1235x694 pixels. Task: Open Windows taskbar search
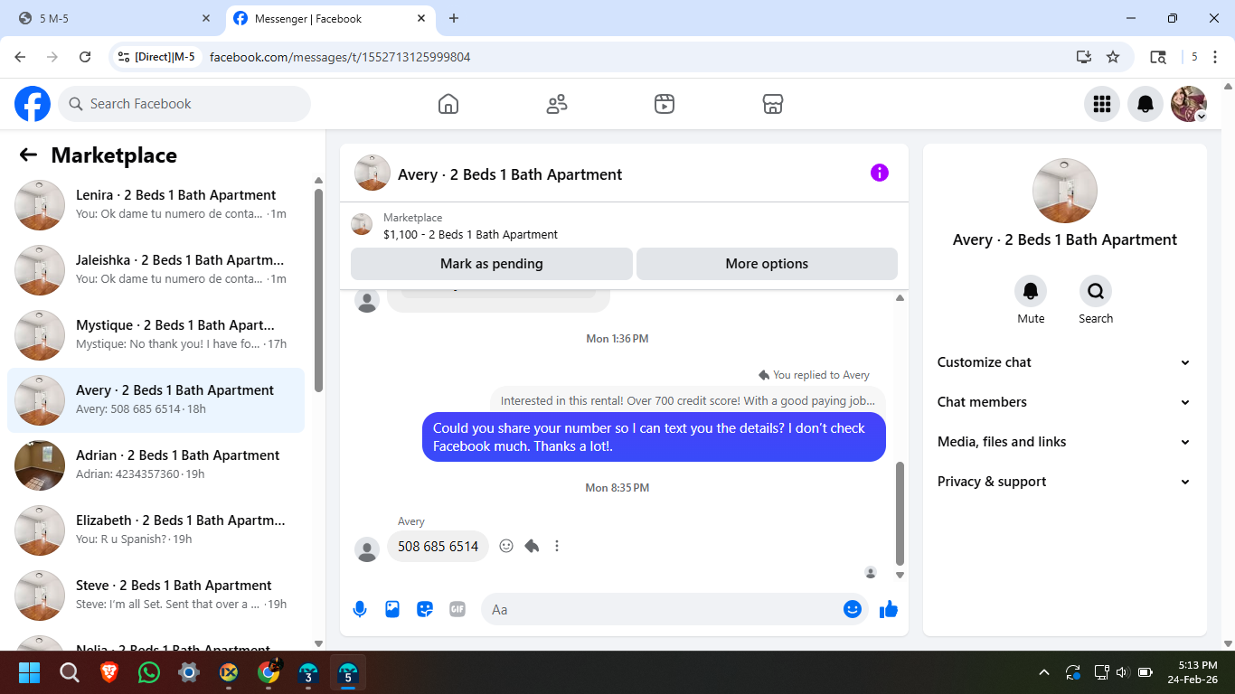click(x=69, y=672)
